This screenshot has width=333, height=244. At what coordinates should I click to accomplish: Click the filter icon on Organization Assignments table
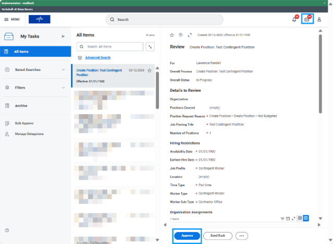coord(282,218)
